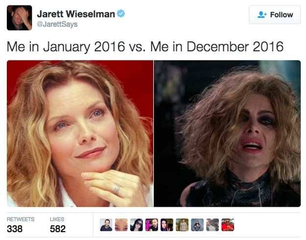The width and height of the screenshot is (306, 240).
Task: Click the blue verified badge icon
Action: (x=121, y=13)
